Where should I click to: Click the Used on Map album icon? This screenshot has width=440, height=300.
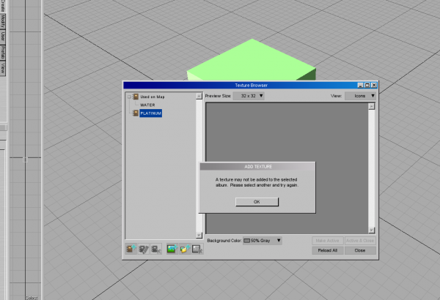[135, 97]
